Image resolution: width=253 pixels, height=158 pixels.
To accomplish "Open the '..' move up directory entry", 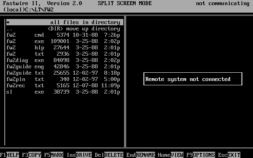I will (63, 29).
